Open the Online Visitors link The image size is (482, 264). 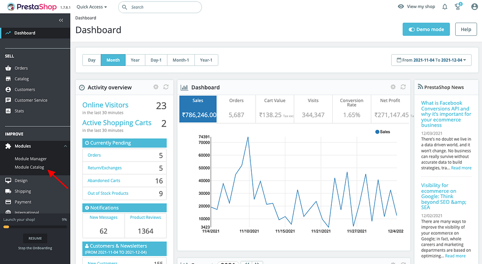105,105
